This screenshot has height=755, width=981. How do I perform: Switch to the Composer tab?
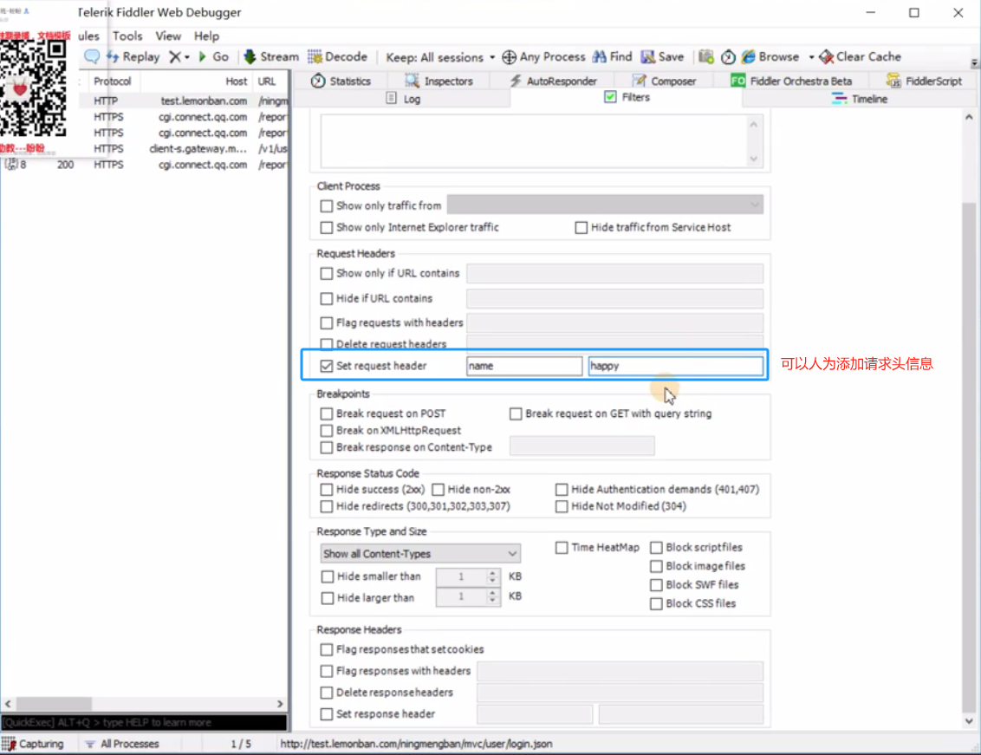665,81
